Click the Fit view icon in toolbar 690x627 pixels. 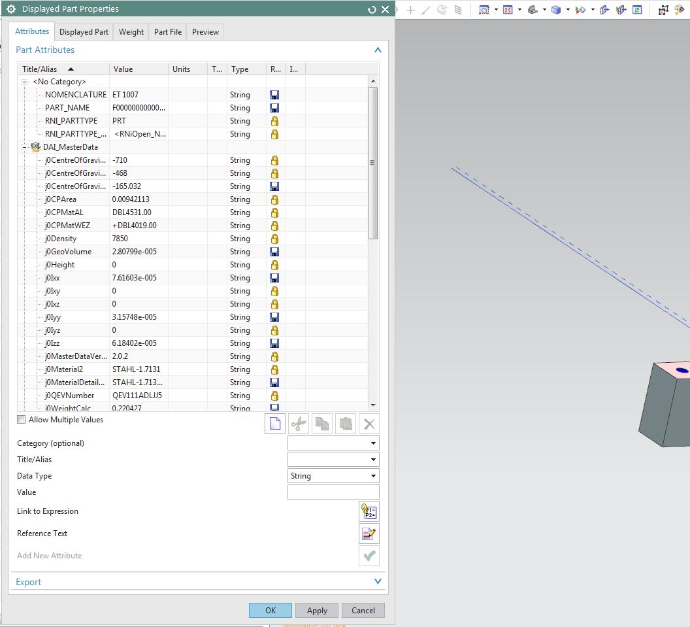(508, 10)
